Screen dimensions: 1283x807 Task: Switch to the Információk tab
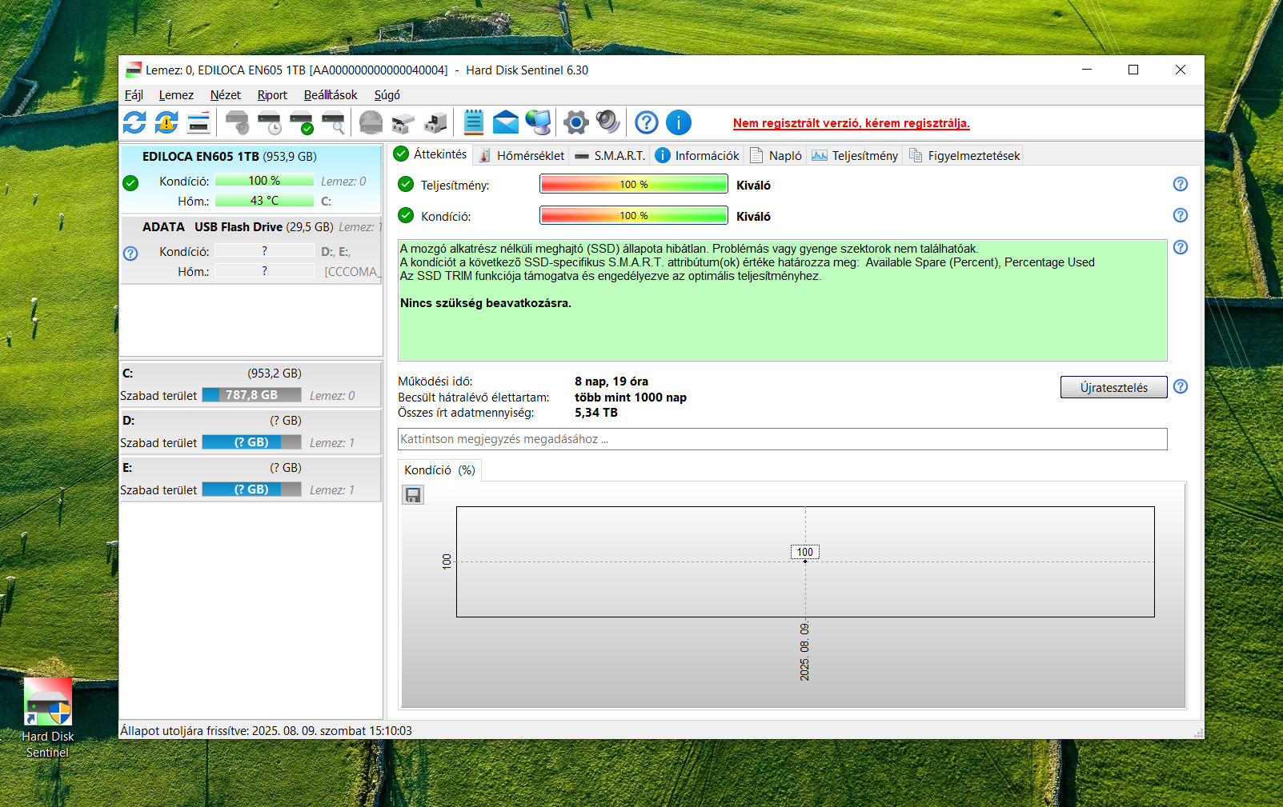(697, 155)
